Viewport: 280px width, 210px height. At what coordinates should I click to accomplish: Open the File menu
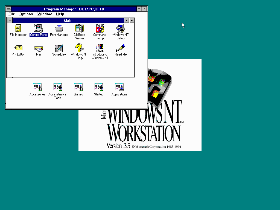11,14
